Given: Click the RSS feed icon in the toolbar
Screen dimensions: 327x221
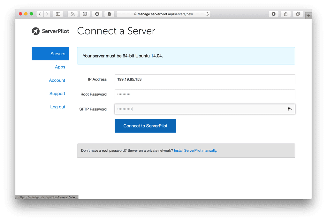Looking at the screenshot, I should (72, 14).
